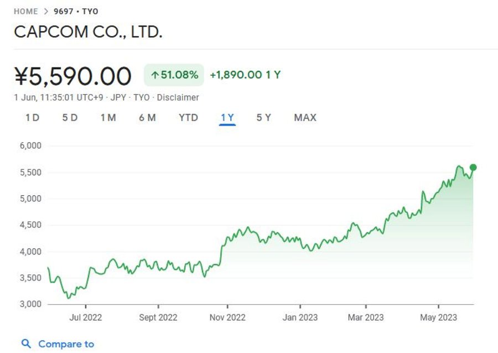Show the 5 Y chart range

(x=264, y=118)
